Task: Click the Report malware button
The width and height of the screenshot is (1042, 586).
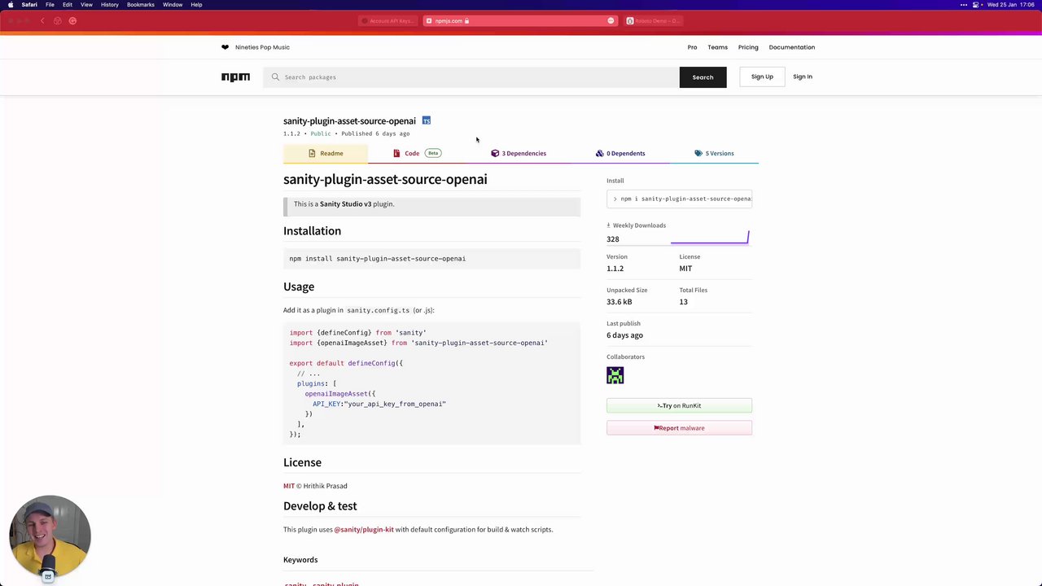Action: (x=679, y=428)
